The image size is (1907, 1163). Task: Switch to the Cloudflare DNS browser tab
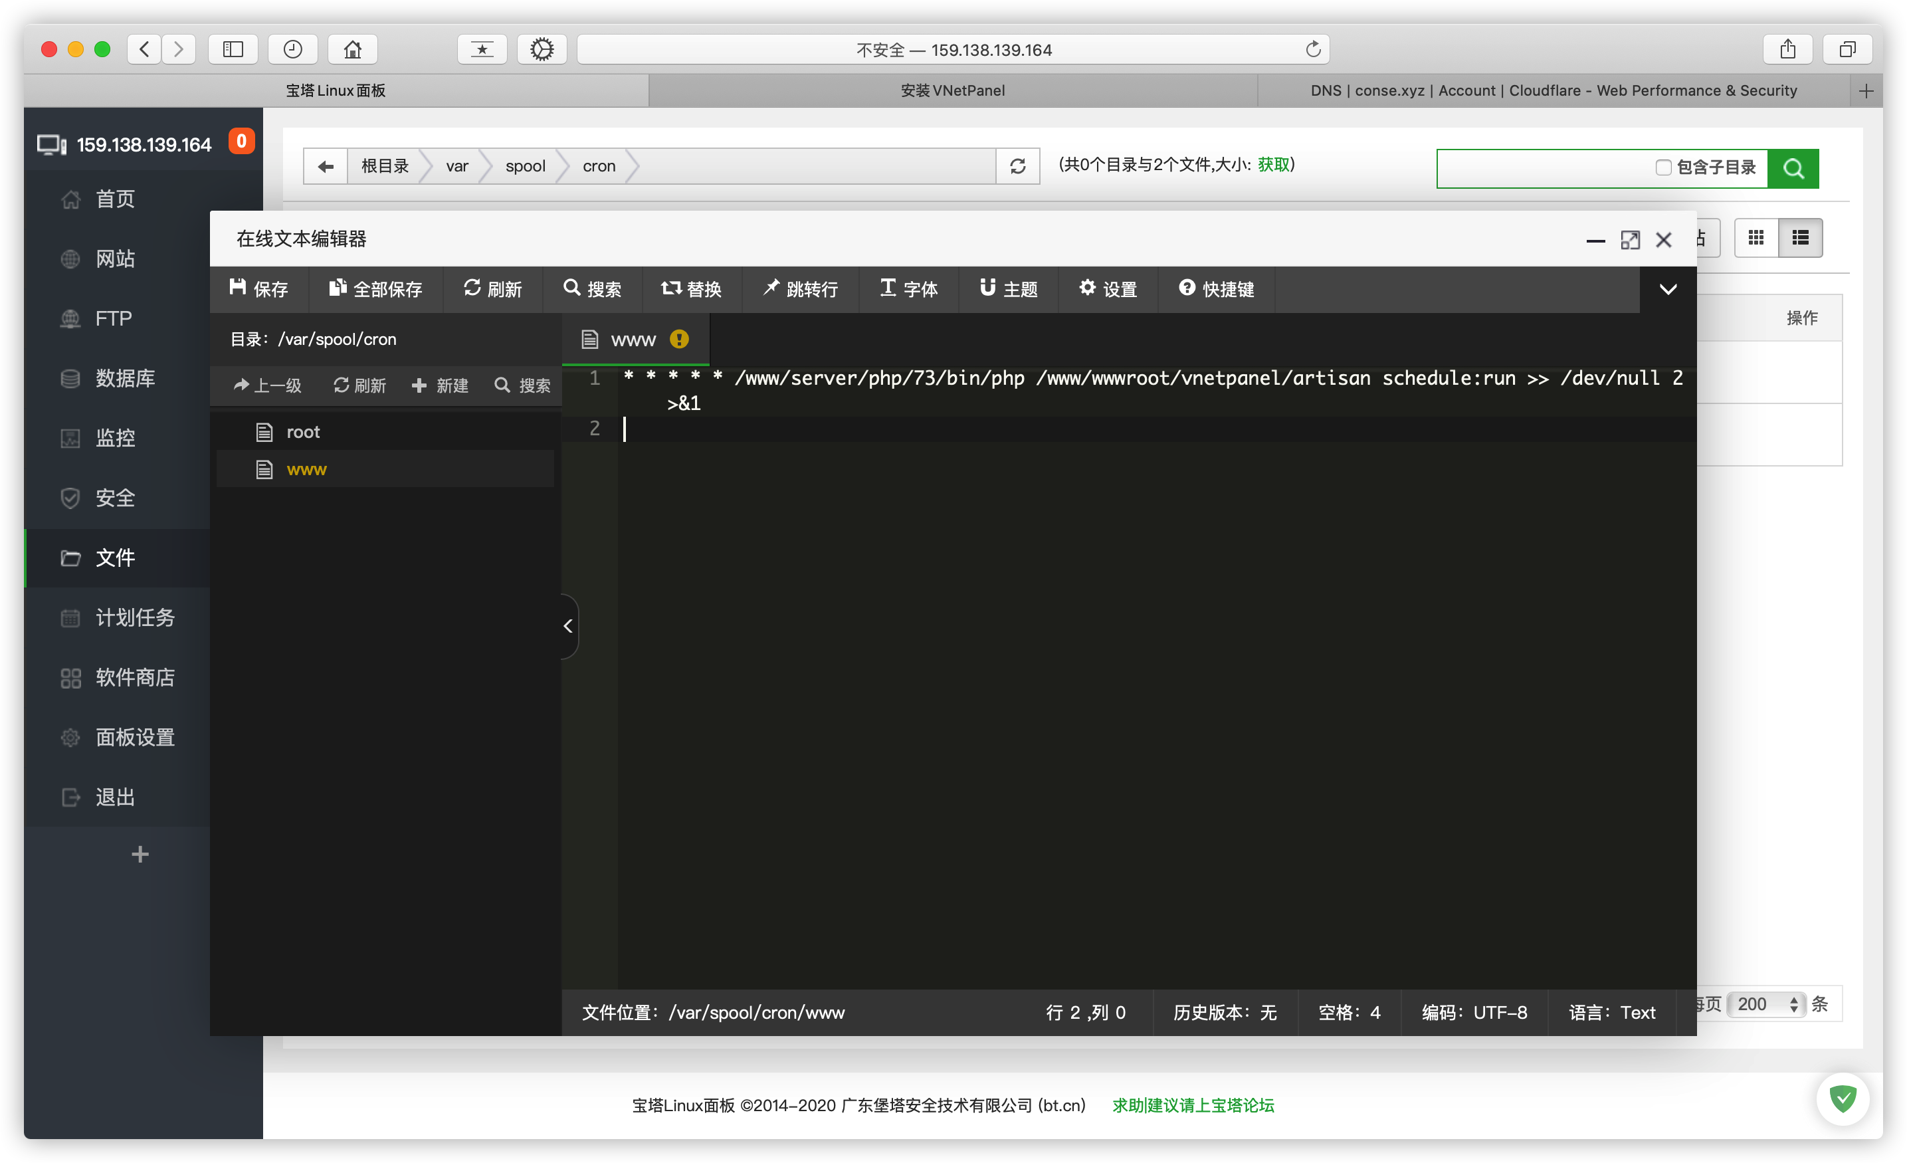click(x=1554, y=90)
